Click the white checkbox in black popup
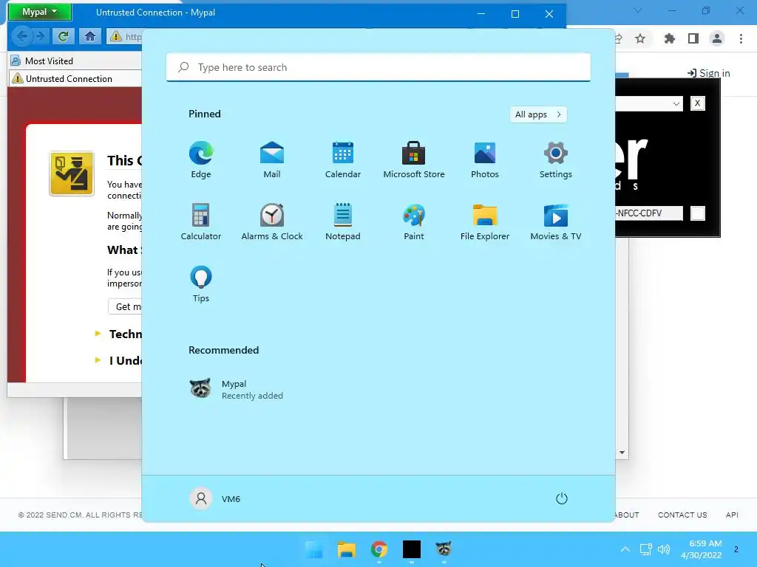The width and height of the screenshot is (757, 567). 698,213
